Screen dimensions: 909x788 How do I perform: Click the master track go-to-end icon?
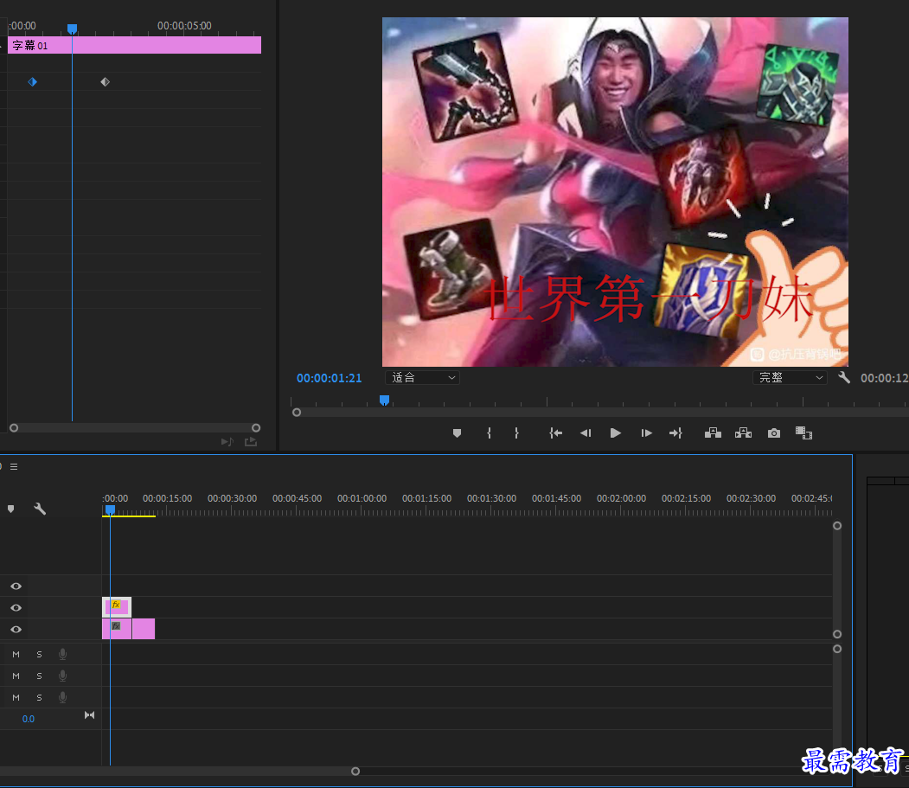(x=89, y=715)
